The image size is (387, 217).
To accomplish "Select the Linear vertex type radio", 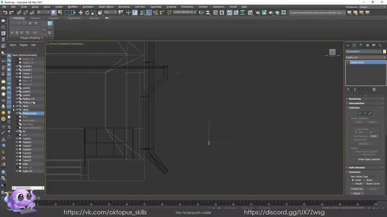I will point(353,180).
